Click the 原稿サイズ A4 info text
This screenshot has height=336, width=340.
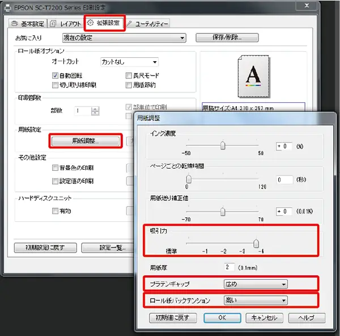[238, 108]
